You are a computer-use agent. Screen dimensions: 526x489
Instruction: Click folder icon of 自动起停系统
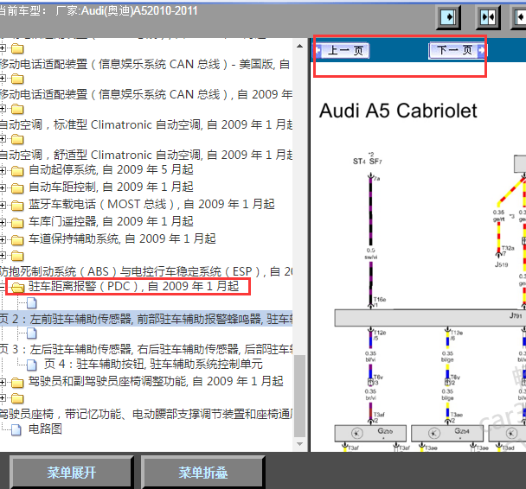point(17,170)
